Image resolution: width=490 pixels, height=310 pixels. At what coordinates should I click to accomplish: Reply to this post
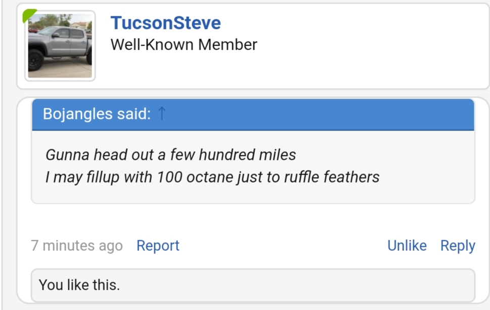click(458, 246)
